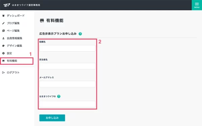Focus the メールアドレス input field

pyautogui.click(x=67, y=84)
